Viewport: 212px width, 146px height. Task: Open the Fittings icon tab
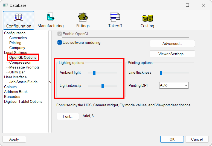(83, 20)
